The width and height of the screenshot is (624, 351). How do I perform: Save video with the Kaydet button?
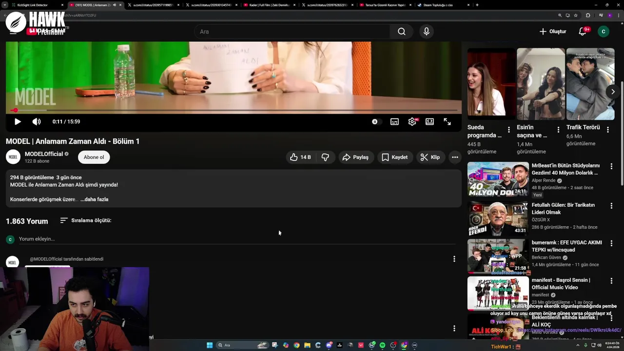394,157
